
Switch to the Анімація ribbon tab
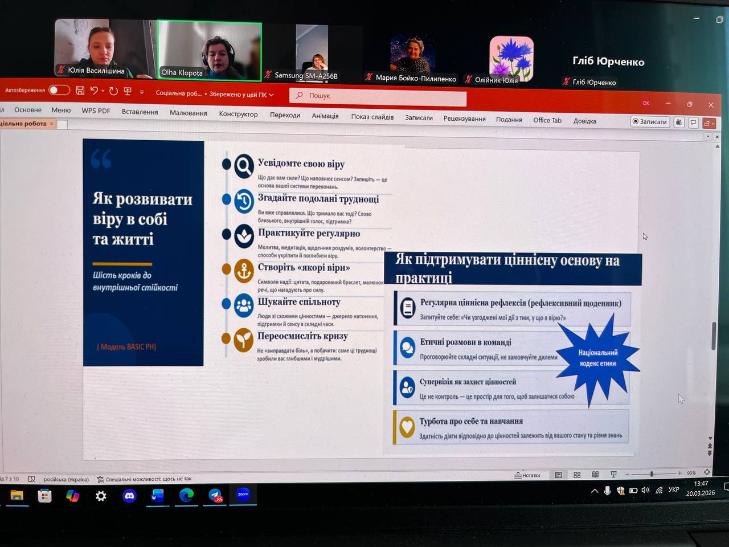tap(325, 116)
